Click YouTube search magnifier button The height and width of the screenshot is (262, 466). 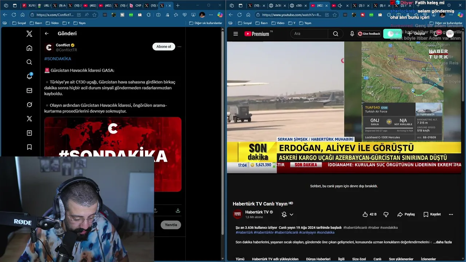point(336,34)
